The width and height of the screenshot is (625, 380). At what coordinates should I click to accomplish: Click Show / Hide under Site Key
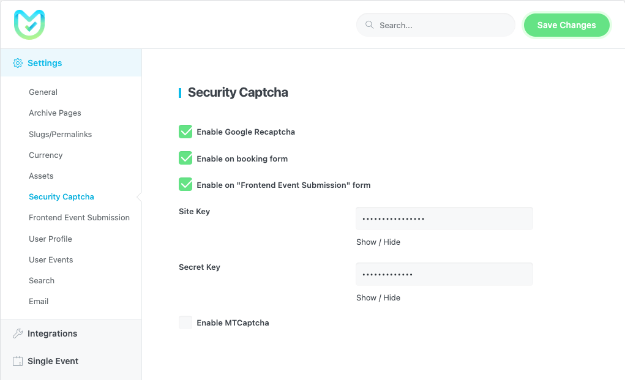(x=378, y=242)
